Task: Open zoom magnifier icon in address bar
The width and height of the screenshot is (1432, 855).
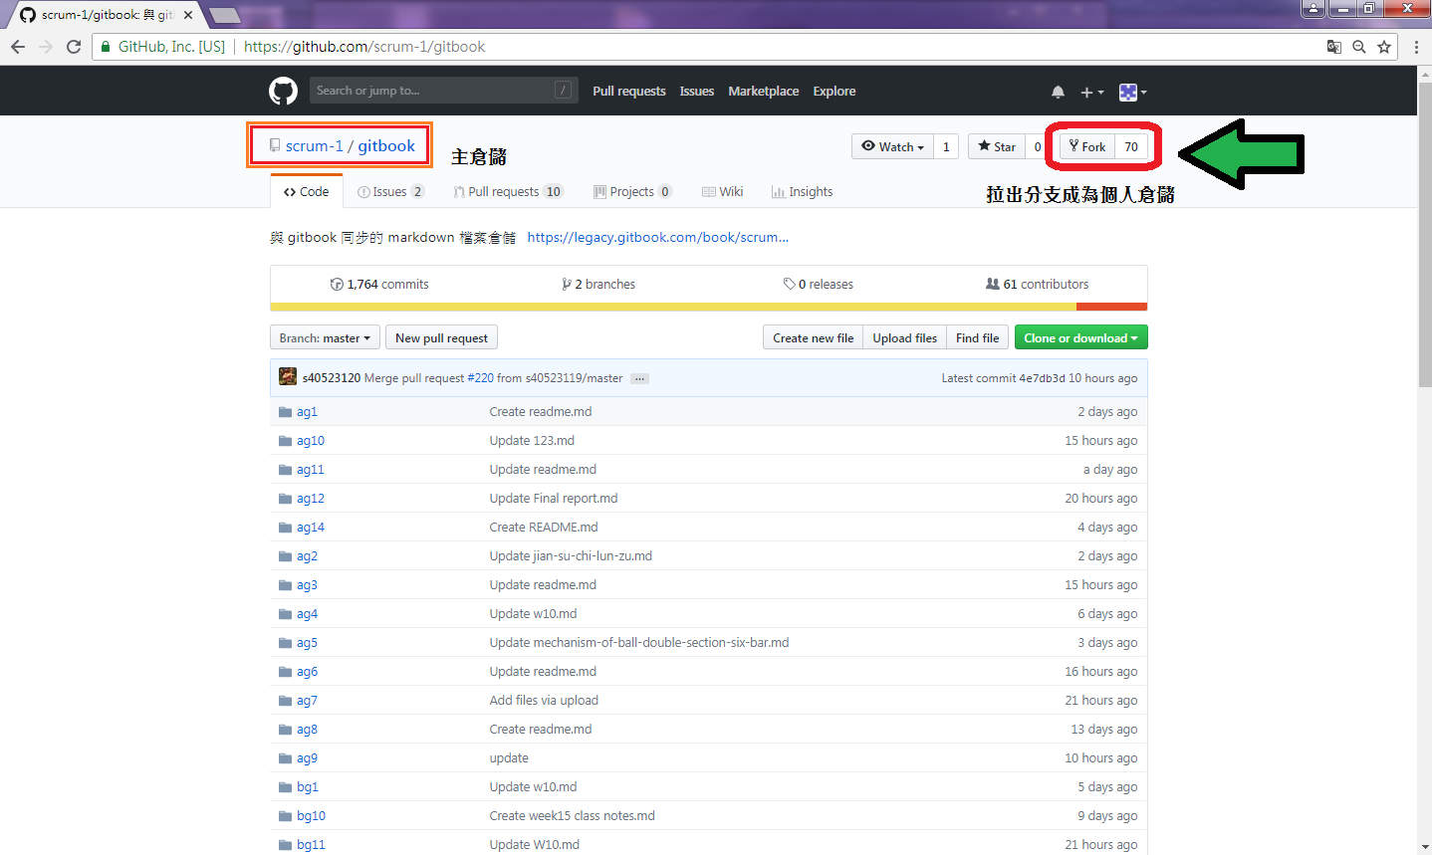Action: click(1359, 47)
